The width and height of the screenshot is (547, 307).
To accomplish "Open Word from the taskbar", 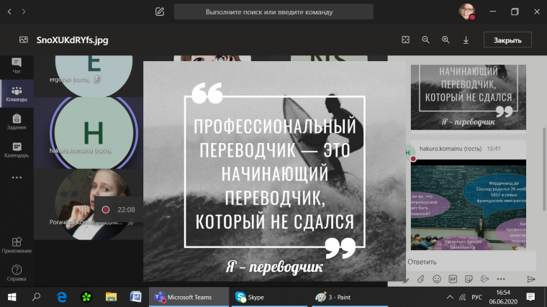I will pos(136,297).
